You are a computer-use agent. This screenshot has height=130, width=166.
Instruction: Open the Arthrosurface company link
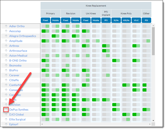click(18, 51)
